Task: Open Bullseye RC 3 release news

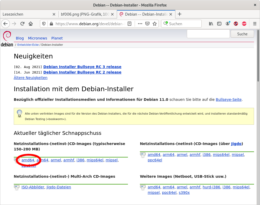Action: (x=82, y=67)
